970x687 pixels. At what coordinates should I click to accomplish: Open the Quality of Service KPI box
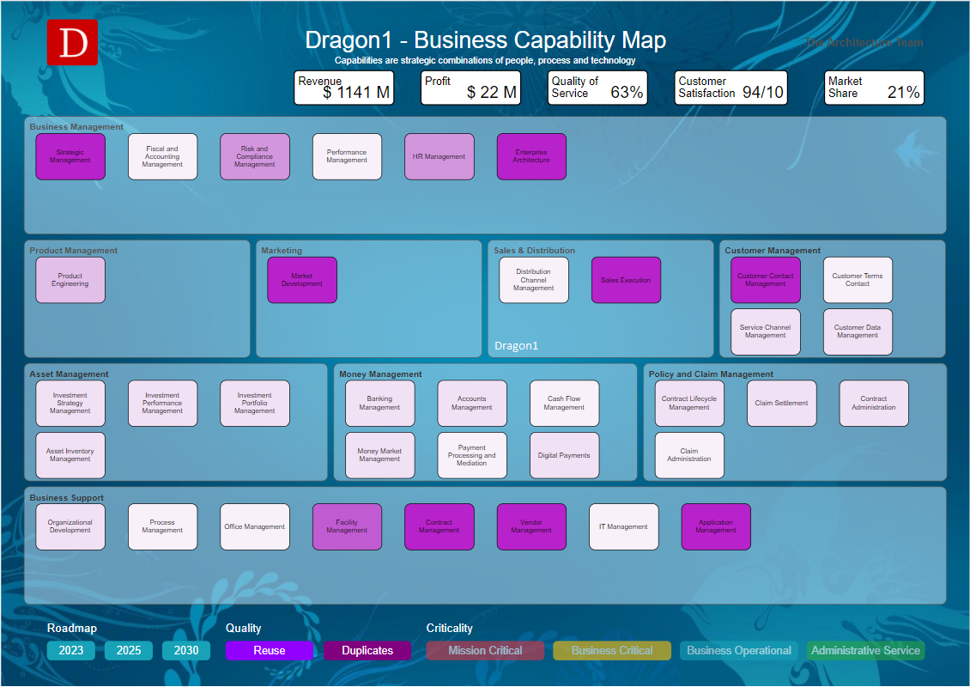597,88
